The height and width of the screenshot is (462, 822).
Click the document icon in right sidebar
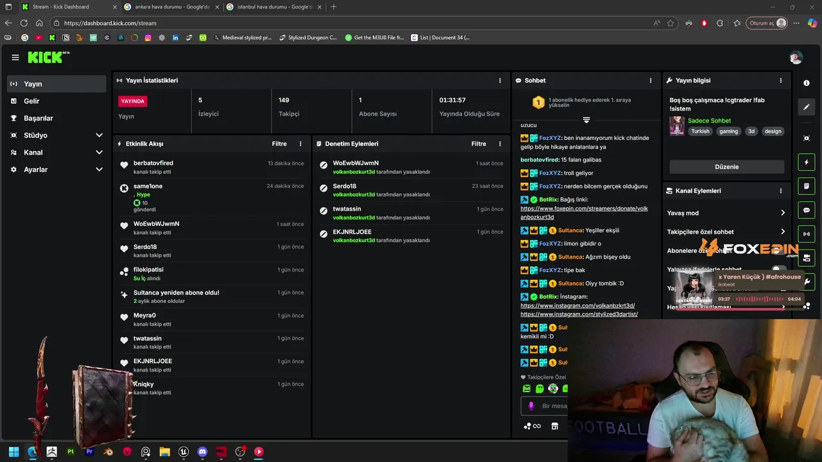pos(807,186)
